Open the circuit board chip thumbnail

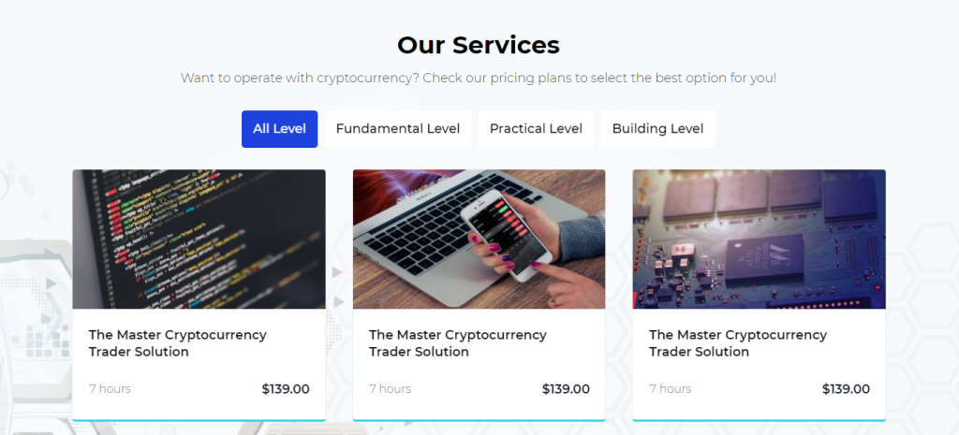pos(759,239)
